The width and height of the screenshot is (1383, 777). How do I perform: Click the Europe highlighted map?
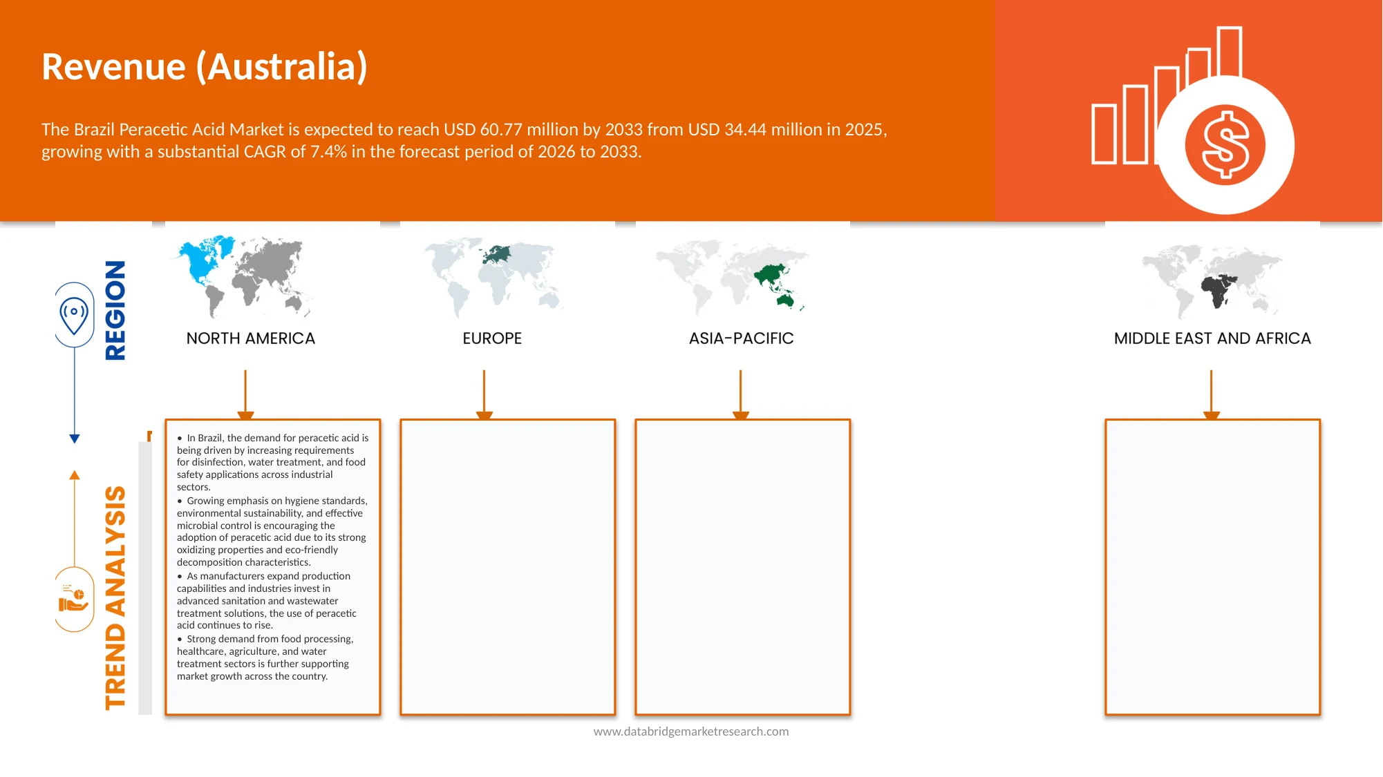pos(493,276)
